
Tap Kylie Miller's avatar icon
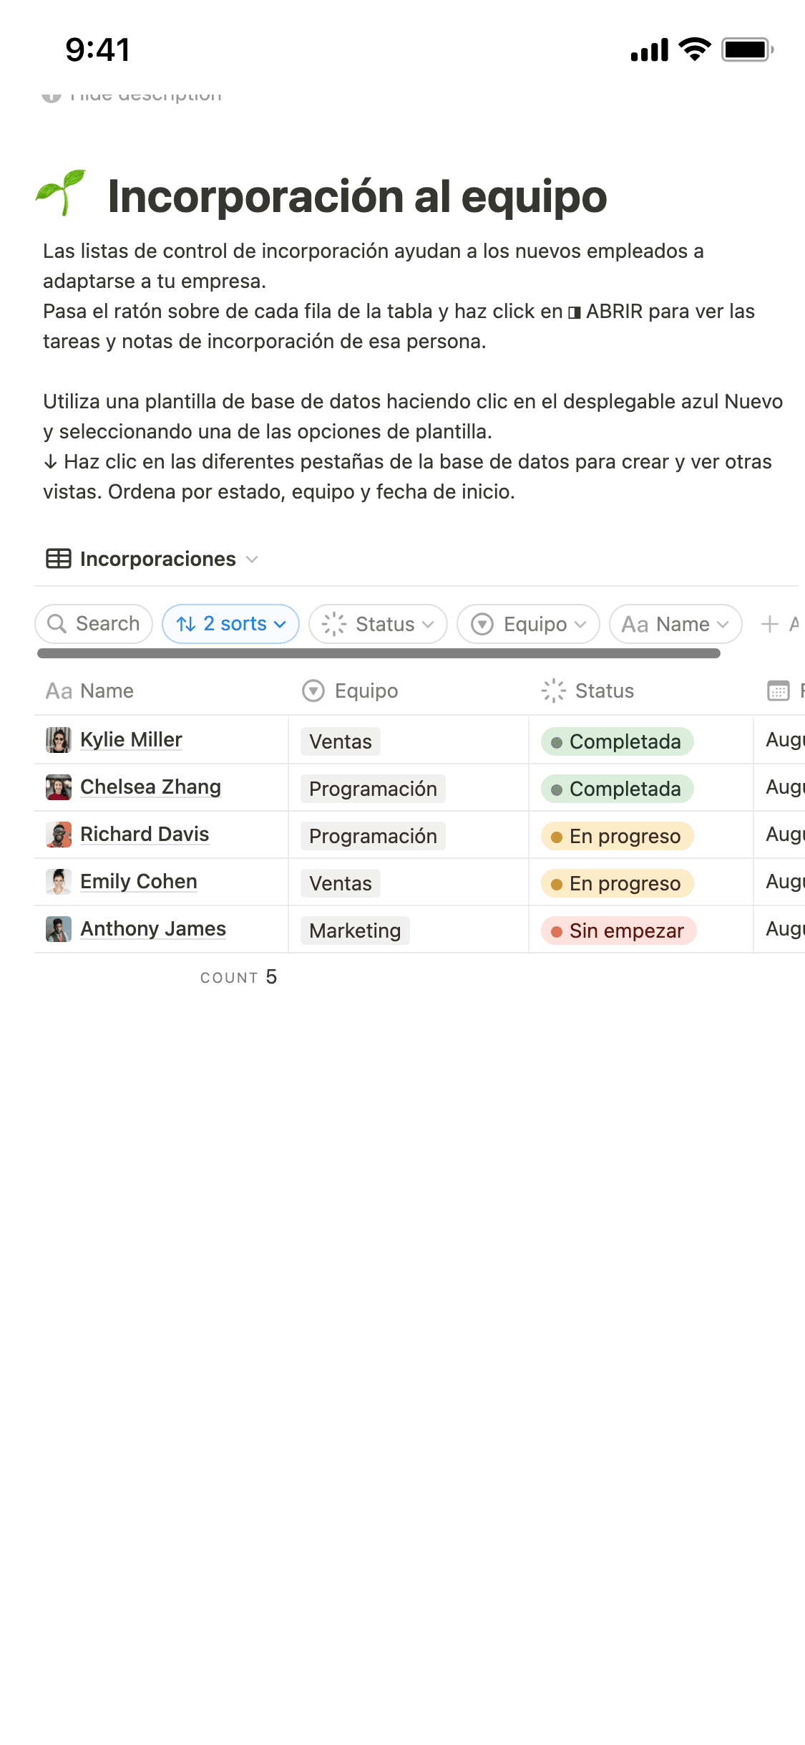(x=59, y=740)
